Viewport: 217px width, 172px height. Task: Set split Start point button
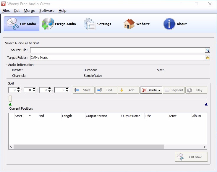(84, 90)
